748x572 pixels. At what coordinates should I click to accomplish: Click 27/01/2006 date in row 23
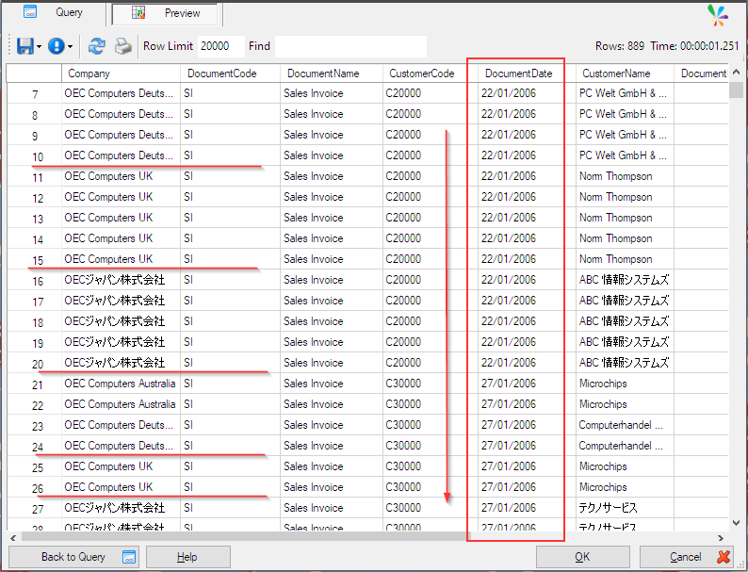pyautogui.click(x=527, y=425)
